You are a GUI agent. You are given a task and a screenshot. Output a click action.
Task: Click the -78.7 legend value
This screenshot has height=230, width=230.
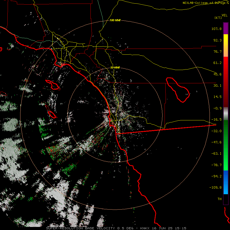click(x=216, y=165)
